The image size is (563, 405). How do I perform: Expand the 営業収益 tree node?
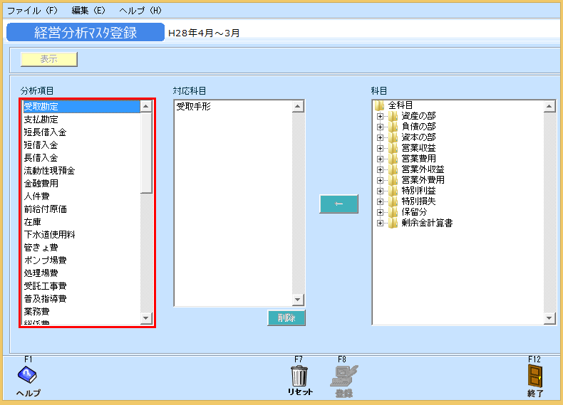tap(380, 149)
